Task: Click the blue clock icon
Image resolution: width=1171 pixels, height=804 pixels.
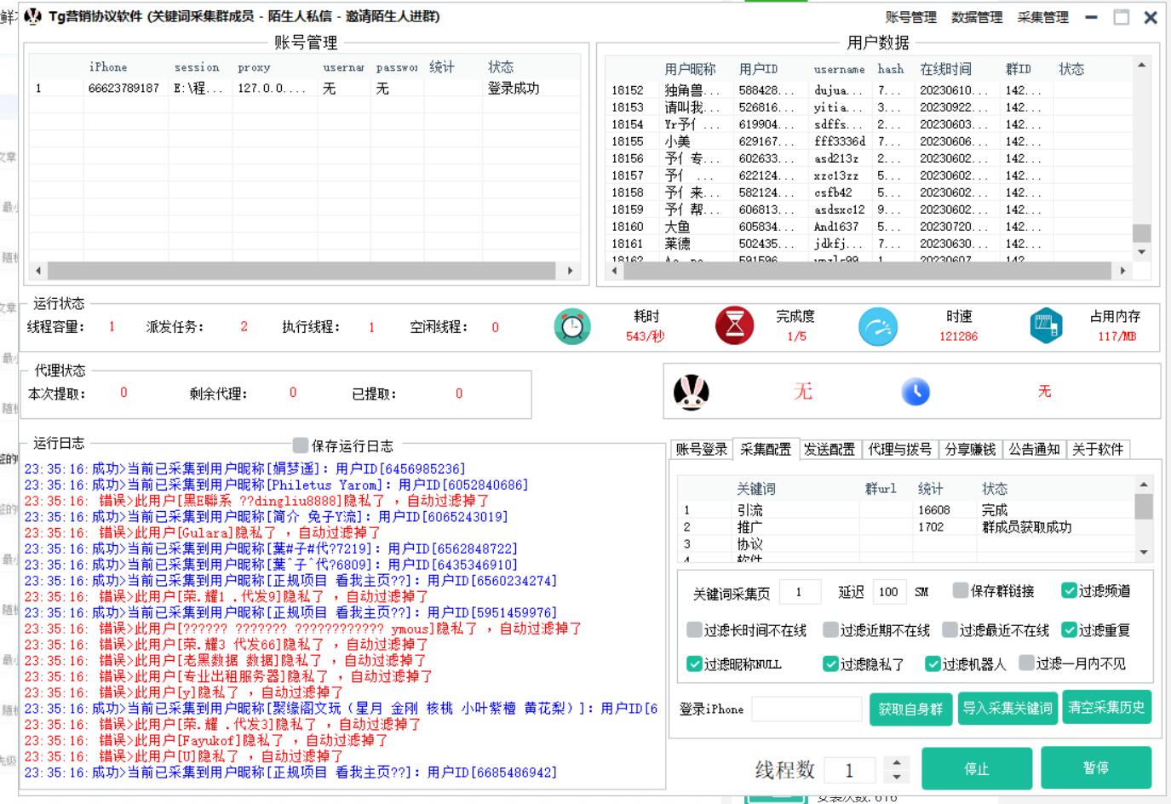Action: coord(916,392)
